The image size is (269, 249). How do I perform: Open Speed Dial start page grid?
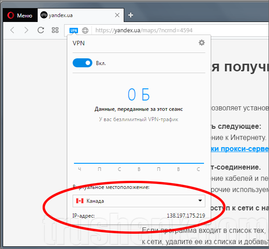pos(55,30)
